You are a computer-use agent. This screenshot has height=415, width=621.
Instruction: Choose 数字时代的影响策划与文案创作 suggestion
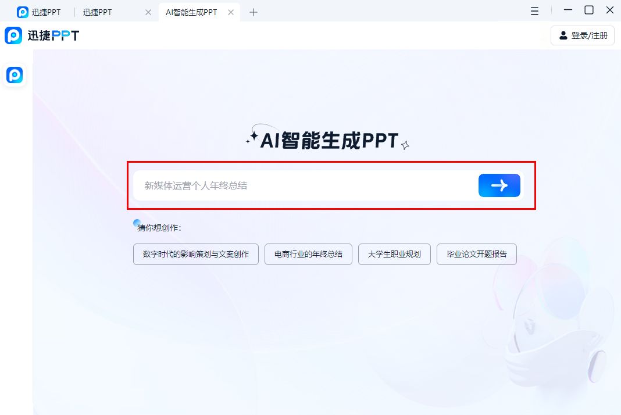[195, 254]
